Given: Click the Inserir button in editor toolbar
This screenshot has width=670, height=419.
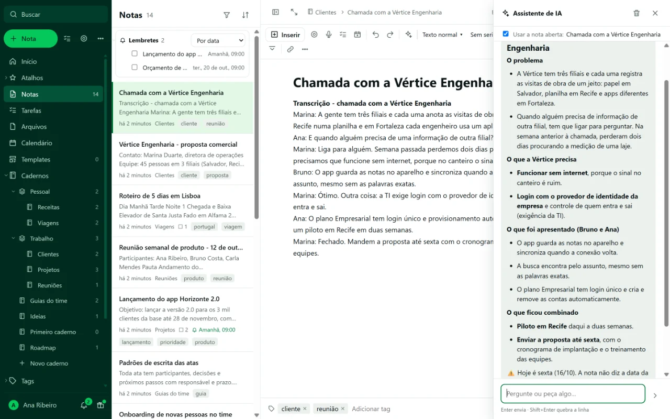Looking at the screenshot, I should pos(285,35).
